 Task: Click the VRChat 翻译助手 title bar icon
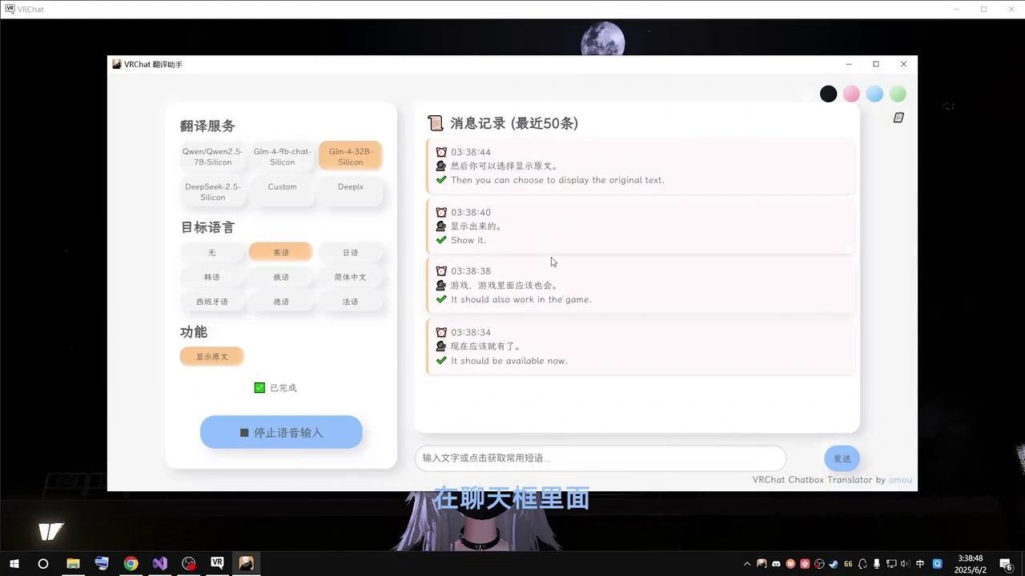pyautogui.click(x=117, y=64)
